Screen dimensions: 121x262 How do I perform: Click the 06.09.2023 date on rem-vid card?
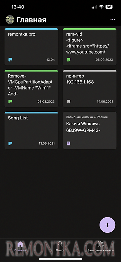(x=104, y=60)
